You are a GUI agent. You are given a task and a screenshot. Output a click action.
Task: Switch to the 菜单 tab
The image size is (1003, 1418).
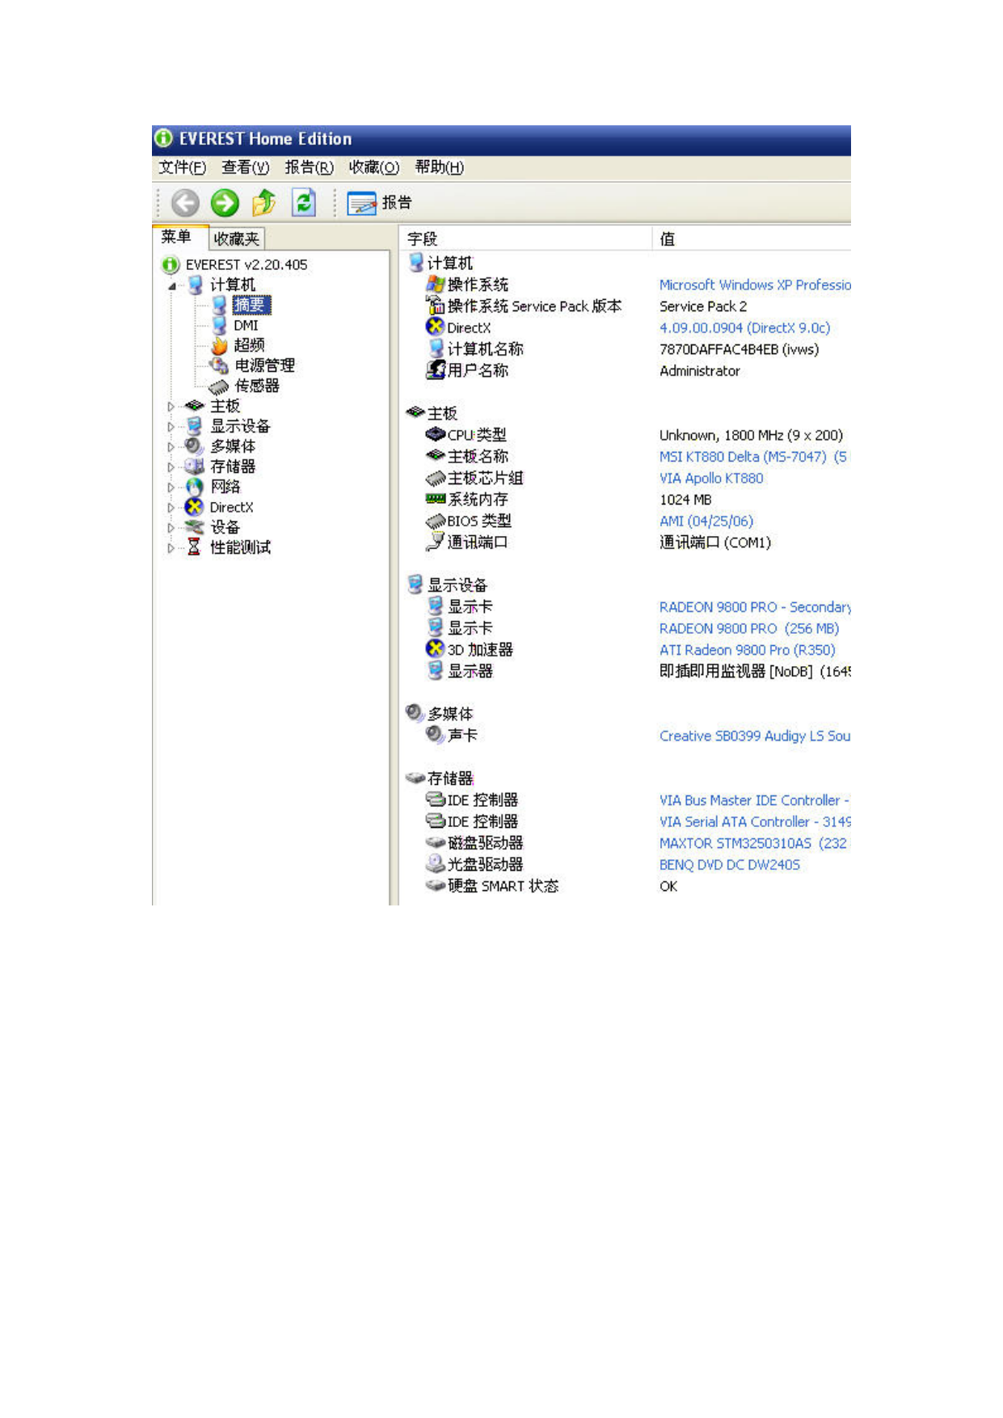[x=176, y=237]
